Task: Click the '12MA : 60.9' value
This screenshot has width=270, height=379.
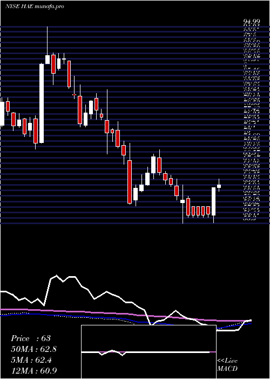Action: click(34, 370)
